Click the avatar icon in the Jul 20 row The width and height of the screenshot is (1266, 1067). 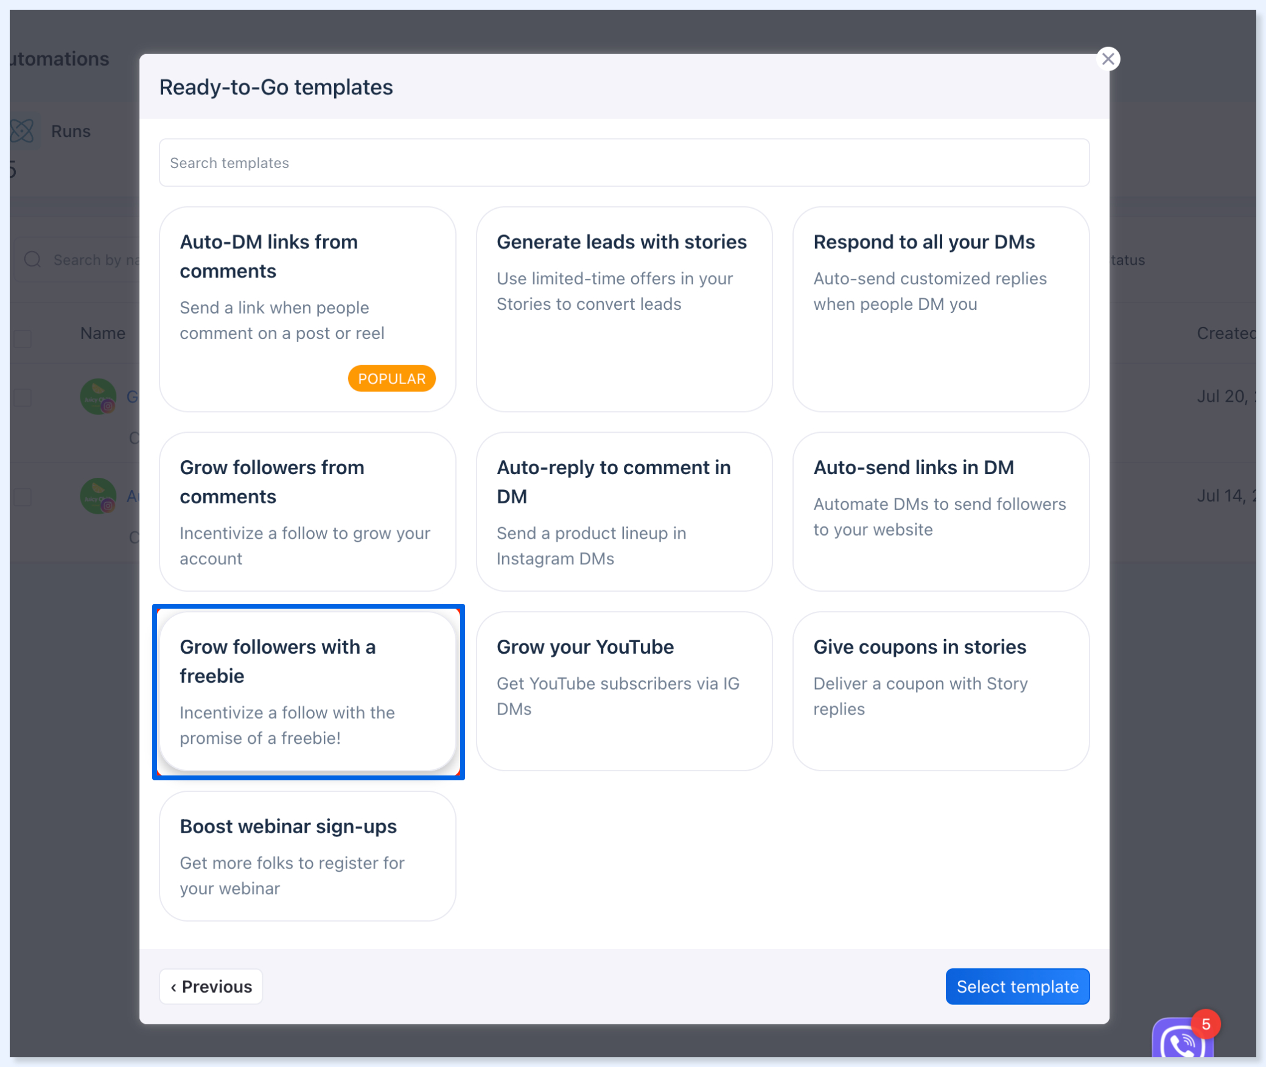point(98,396)
